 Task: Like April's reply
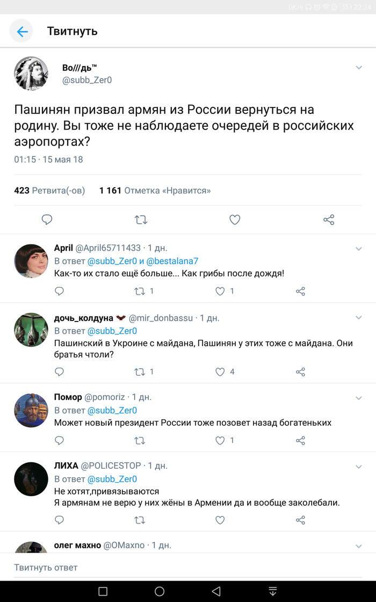(x=220, y=291)
